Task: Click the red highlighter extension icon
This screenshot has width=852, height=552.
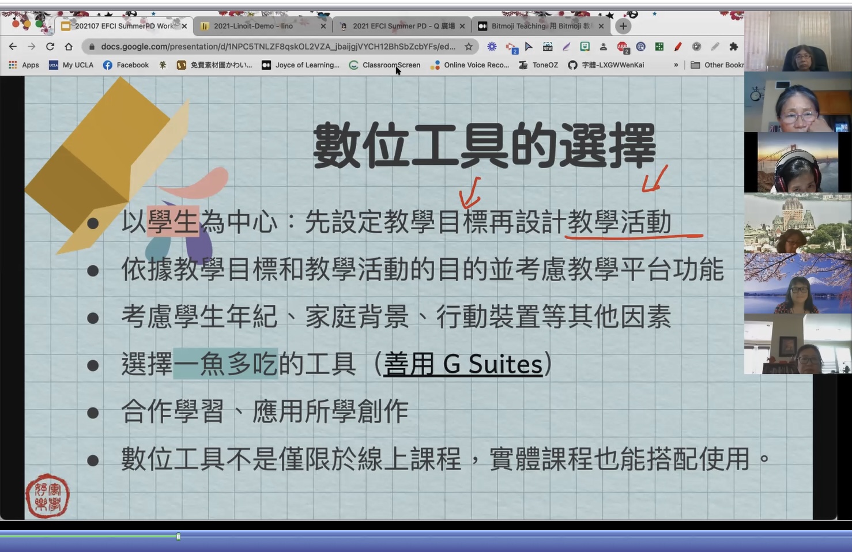Action: [x=678, y=47]
